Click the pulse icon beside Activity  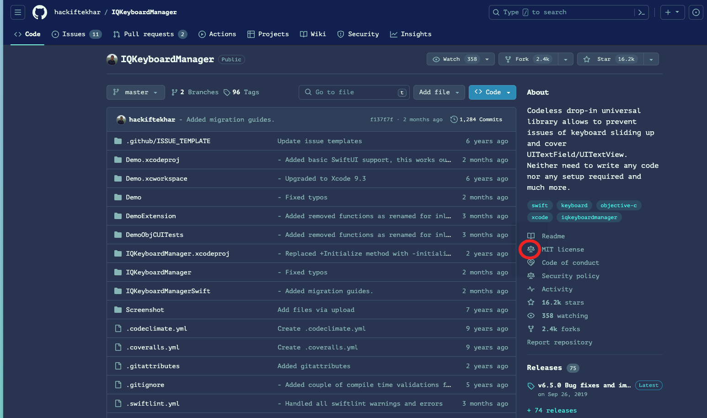(531, 289)
